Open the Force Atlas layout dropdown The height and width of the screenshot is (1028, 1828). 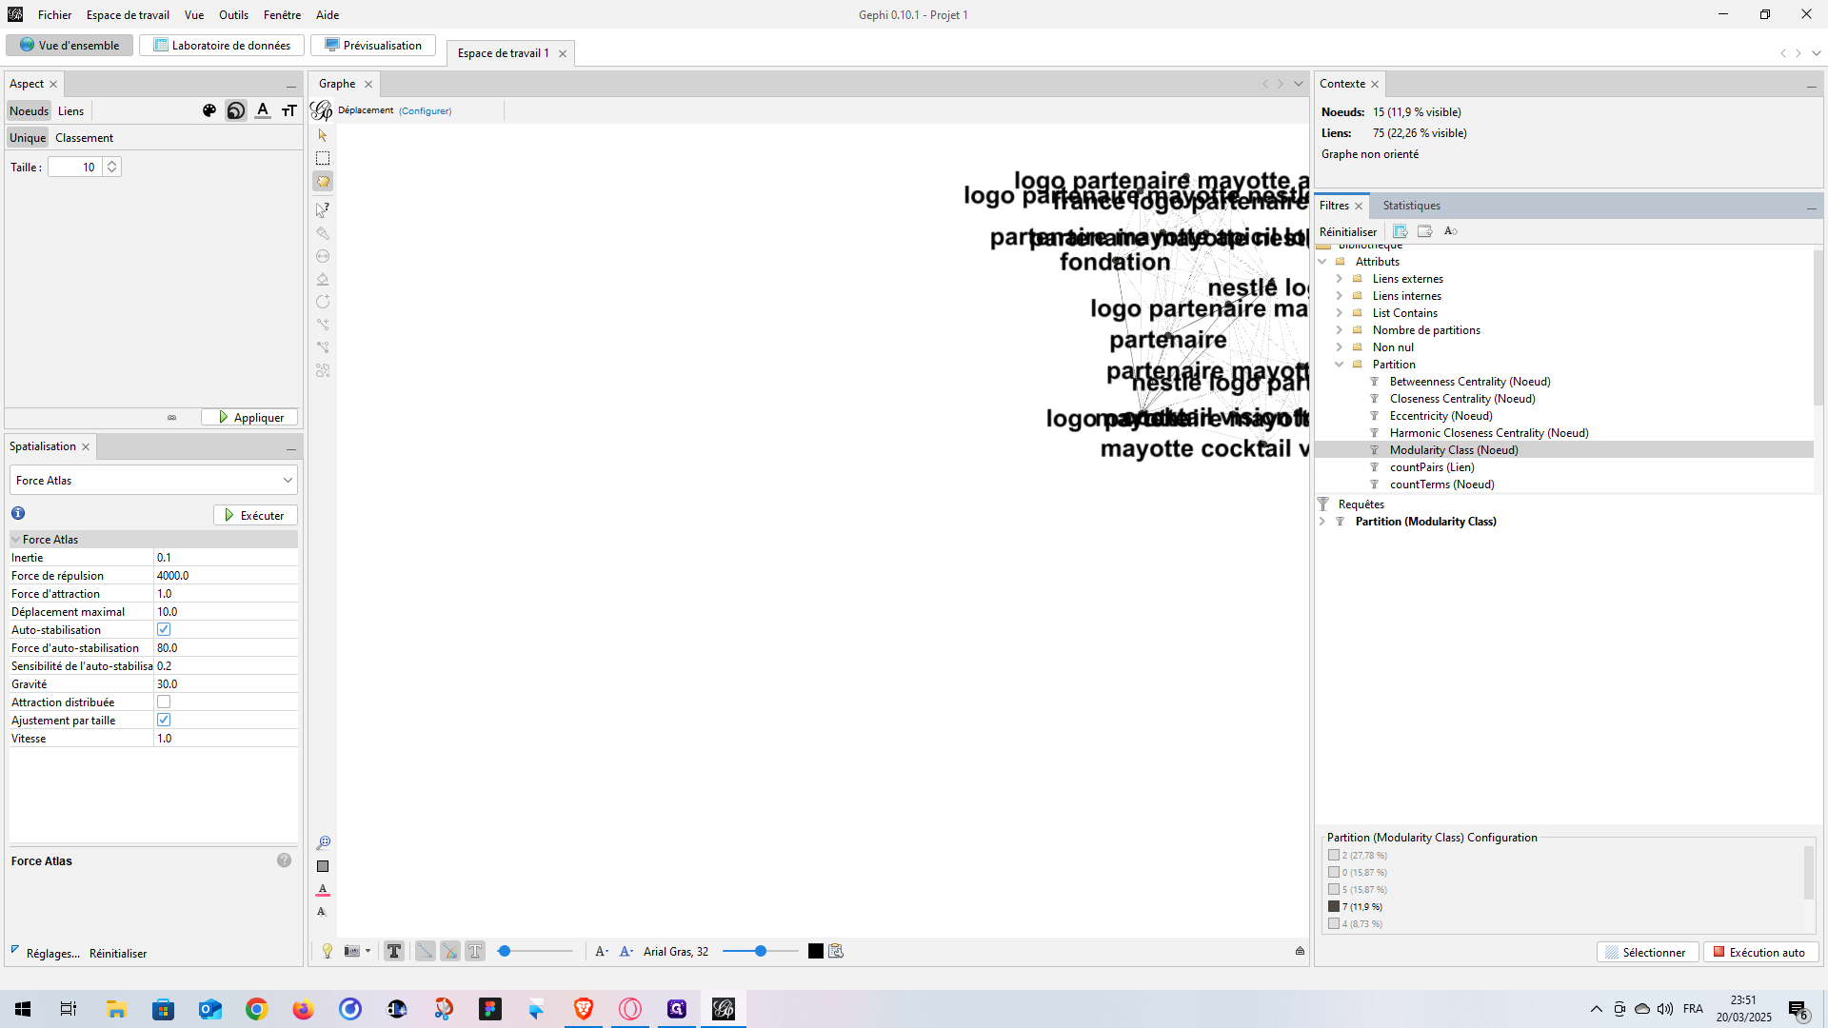click(153, 481)
